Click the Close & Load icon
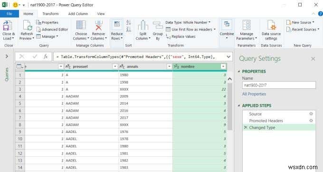The width and height of the screenshot is (323, 172). [8, 26]
